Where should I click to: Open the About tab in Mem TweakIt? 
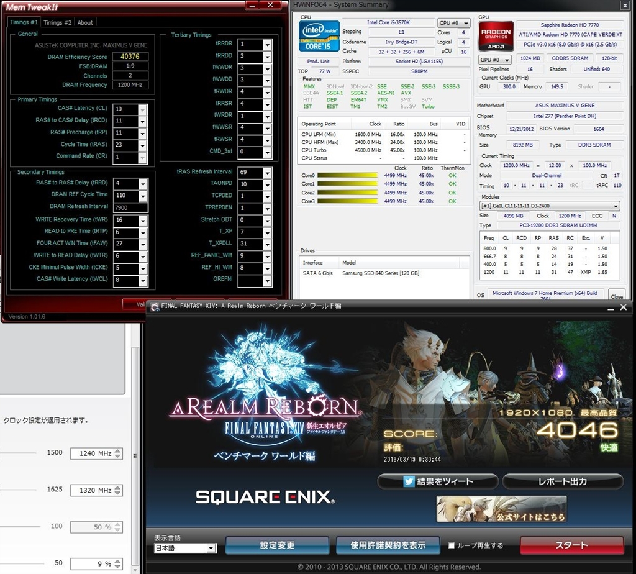pyautogui.click(x=85, y=22)
